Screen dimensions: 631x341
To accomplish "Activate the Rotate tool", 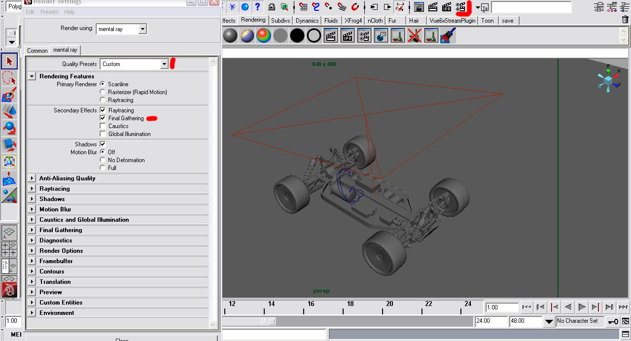I will (x=9, y=128).
